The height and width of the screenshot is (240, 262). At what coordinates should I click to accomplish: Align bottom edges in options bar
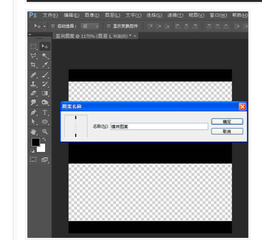(167, 26)
